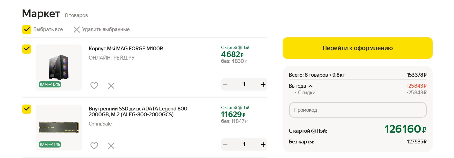The width and height of the screenshot is (454, 158).
Task: Toggle the 'Выбрать все' checkbox
Action: pyautogui.click(x=27, y=30)
